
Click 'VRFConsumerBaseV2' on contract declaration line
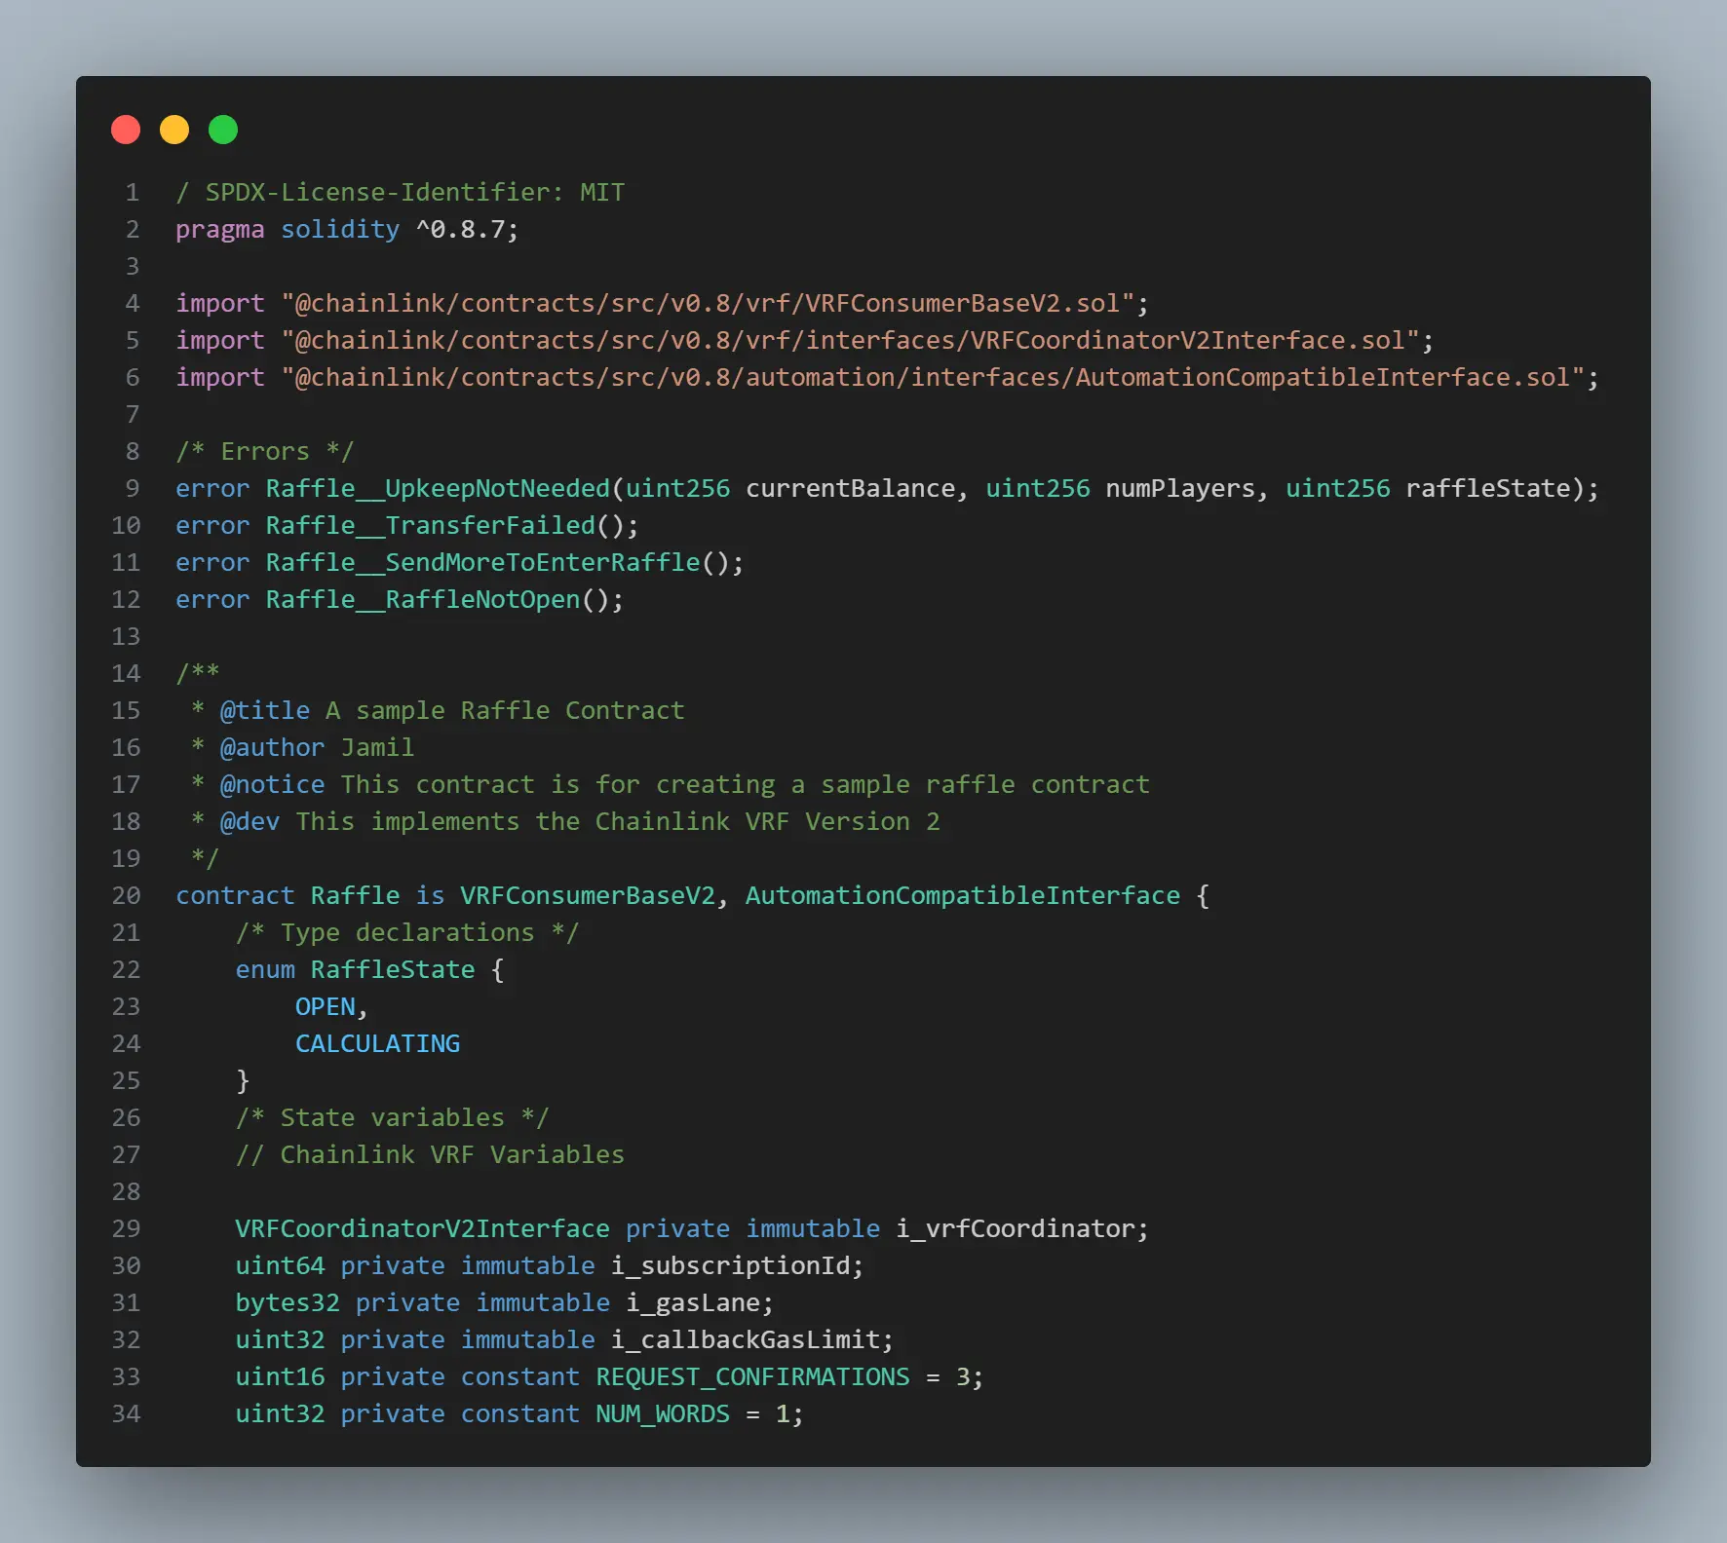[588, 896]
